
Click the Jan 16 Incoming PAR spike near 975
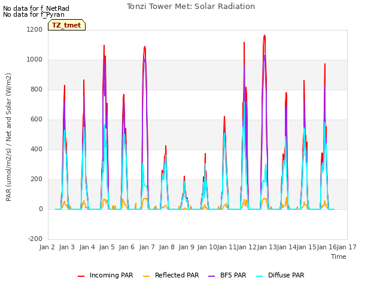[325, 64]
